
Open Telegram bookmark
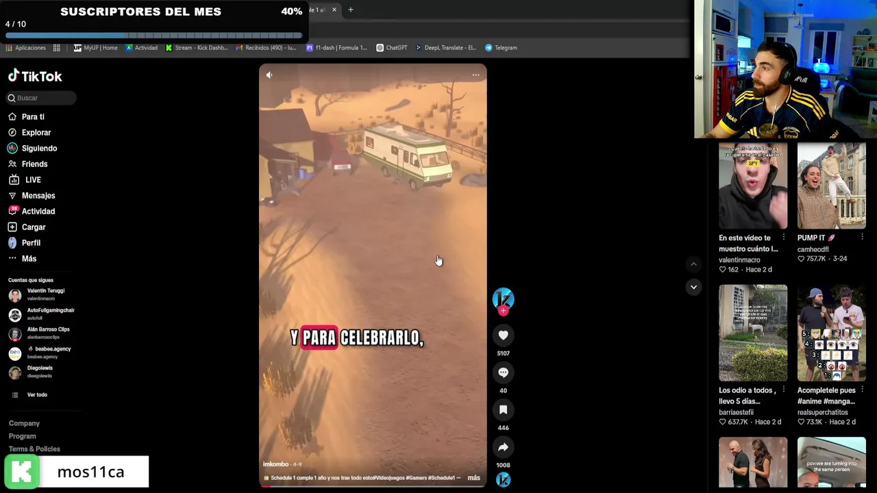tap(501, 48)
